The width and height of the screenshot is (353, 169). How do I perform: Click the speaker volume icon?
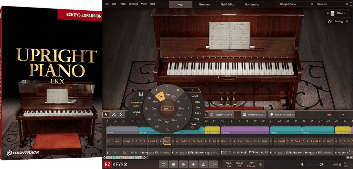click(x=302, y=165)
